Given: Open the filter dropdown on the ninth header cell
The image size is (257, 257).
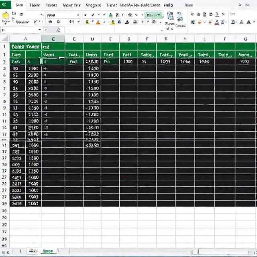Looking at the screenshot, I should pyautogui.click(x=171, y=56).
